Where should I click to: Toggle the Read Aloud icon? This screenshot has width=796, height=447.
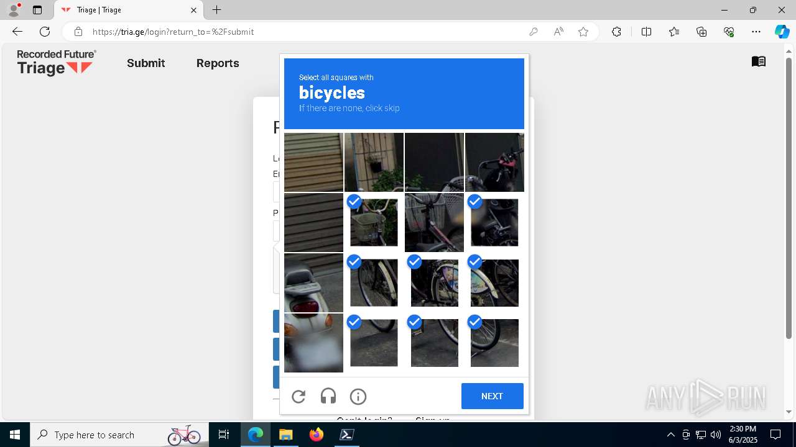click(x=558, y=32)
